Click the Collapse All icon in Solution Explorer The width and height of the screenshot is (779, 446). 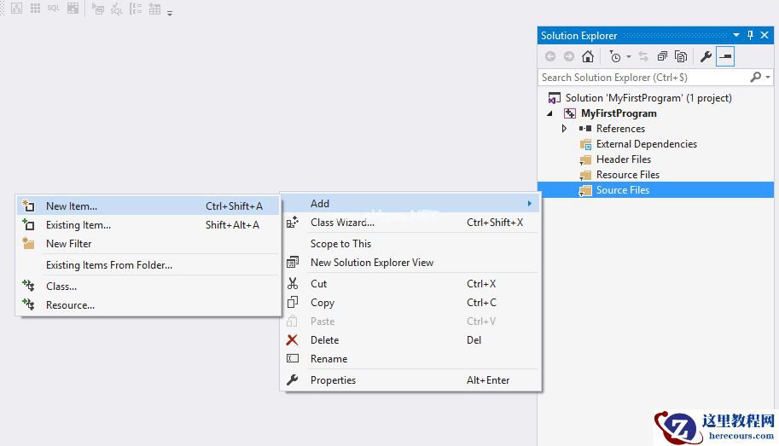(x=662, y=56)
